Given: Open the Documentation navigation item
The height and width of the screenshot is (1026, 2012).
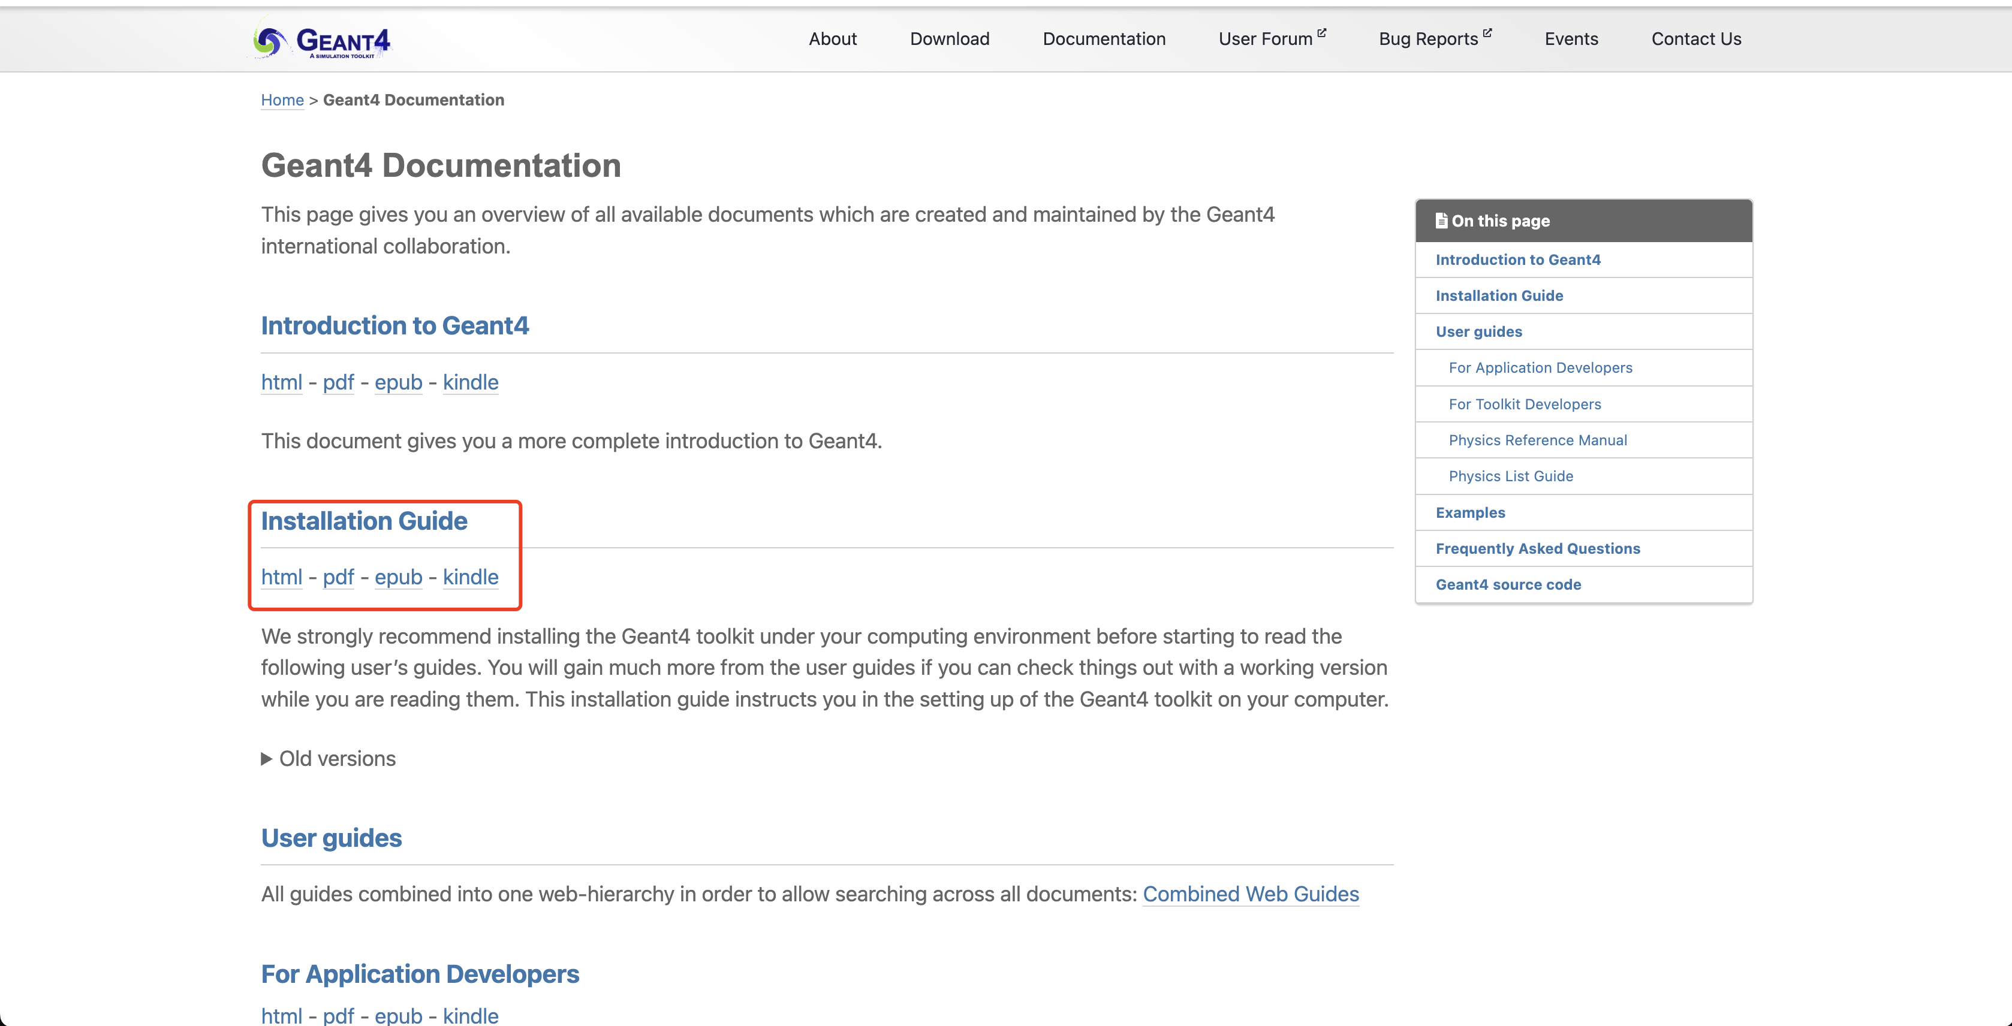Looking at the screenshot, I should tap(1104, 39).
